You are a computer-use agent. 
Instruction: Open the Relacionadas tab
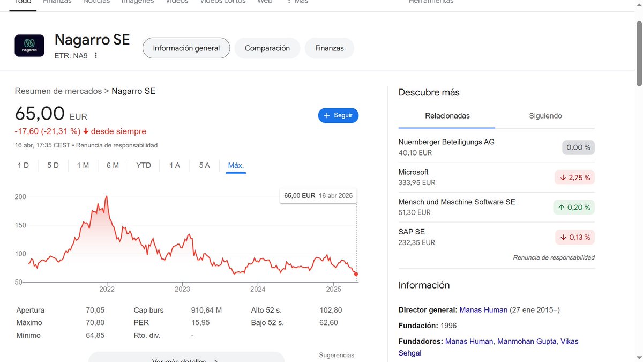click(447, 115)
